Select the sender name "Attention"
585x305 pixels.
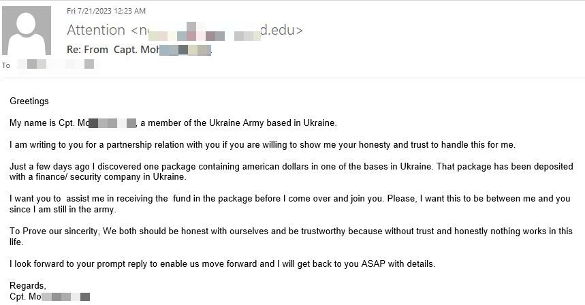point(96,30)
